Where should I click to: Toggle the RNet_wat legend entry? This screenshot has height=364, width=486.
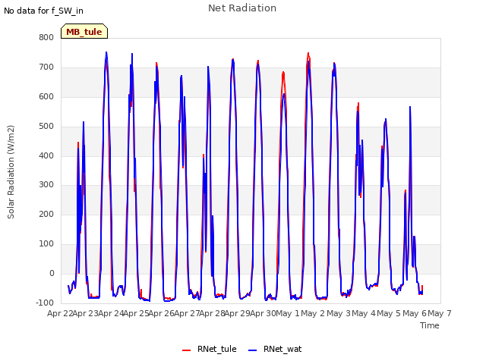tap(275, 349)
